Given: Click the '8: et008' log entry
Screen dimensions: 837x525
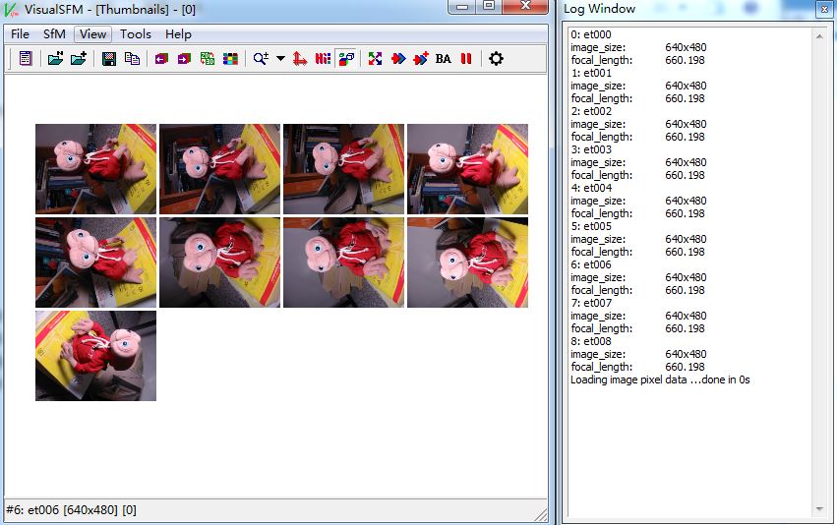Looking at the screenshot, I should (591, 342).
